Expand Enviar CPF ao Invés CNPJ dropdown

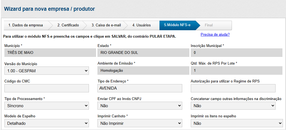[x=140, y=106]
